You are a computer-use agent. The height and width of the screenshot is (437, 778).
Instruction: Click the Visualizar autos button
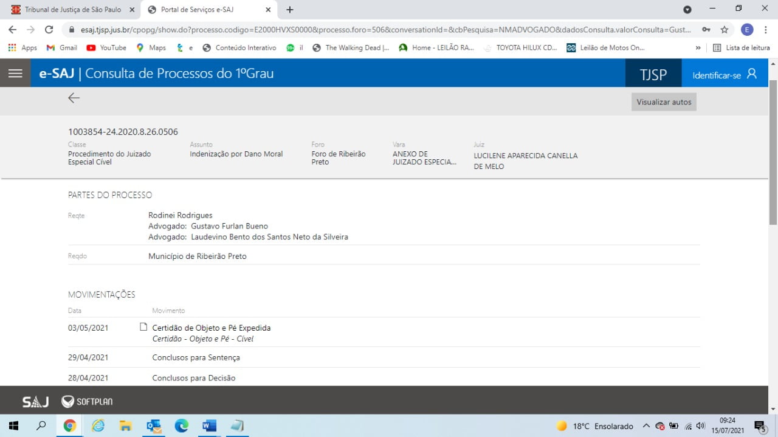664,102
